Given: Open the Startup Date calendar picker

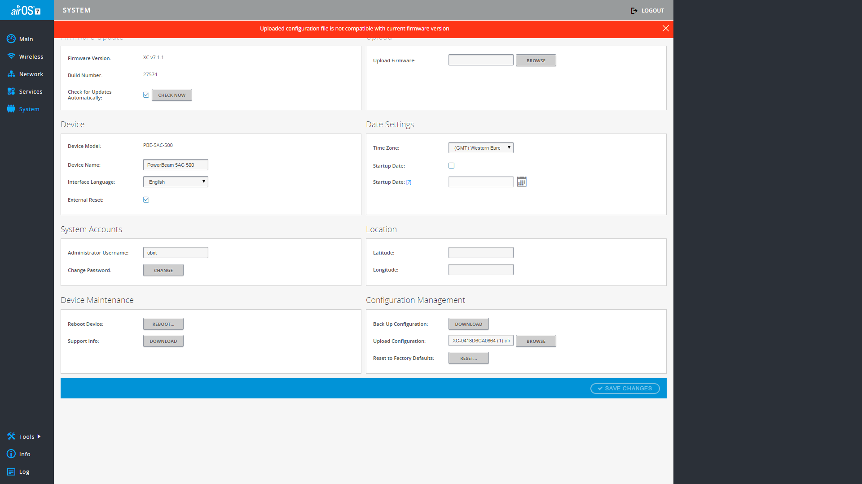Looking at the screenshot, I should [x=521, y=181].
